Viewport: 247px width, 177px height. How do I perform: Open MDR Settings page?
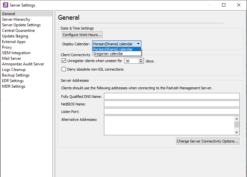[x=13, y=86]
